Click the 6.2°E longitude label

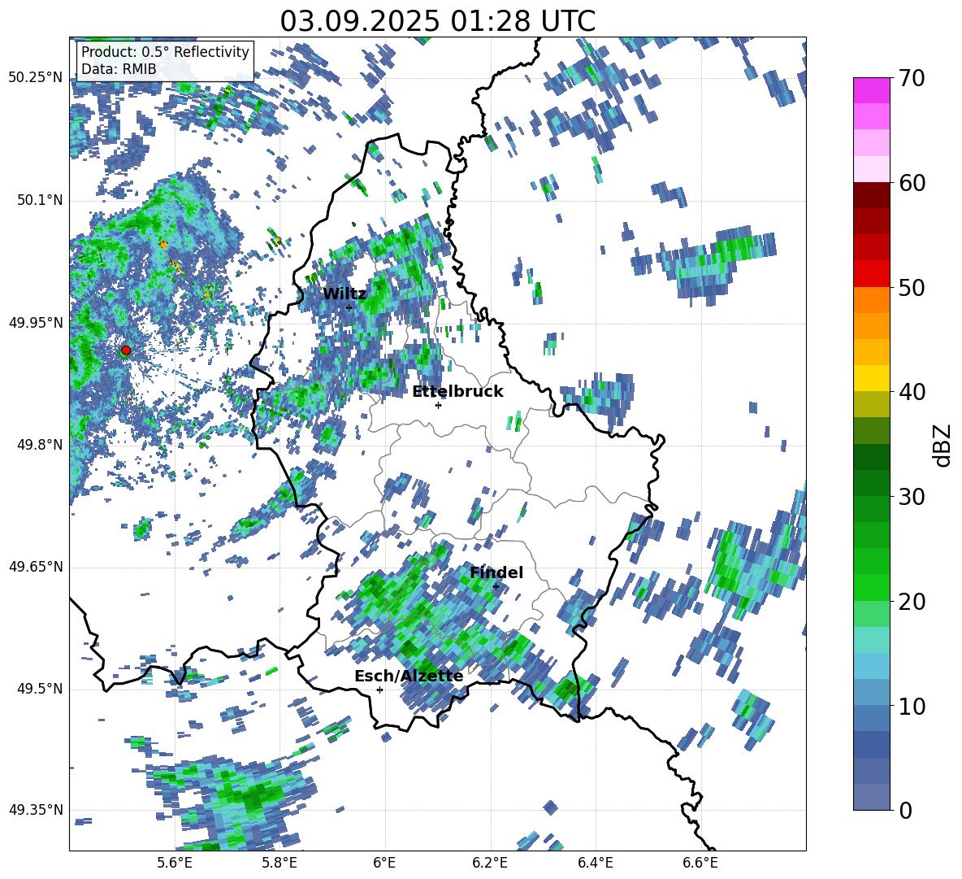tap(490, 863)
